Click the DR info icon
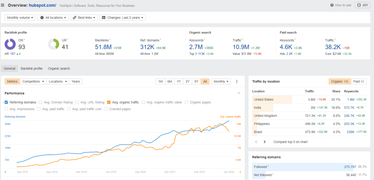Image resolution: width=374 pixels, height=180 pixels. click(24, 39)
